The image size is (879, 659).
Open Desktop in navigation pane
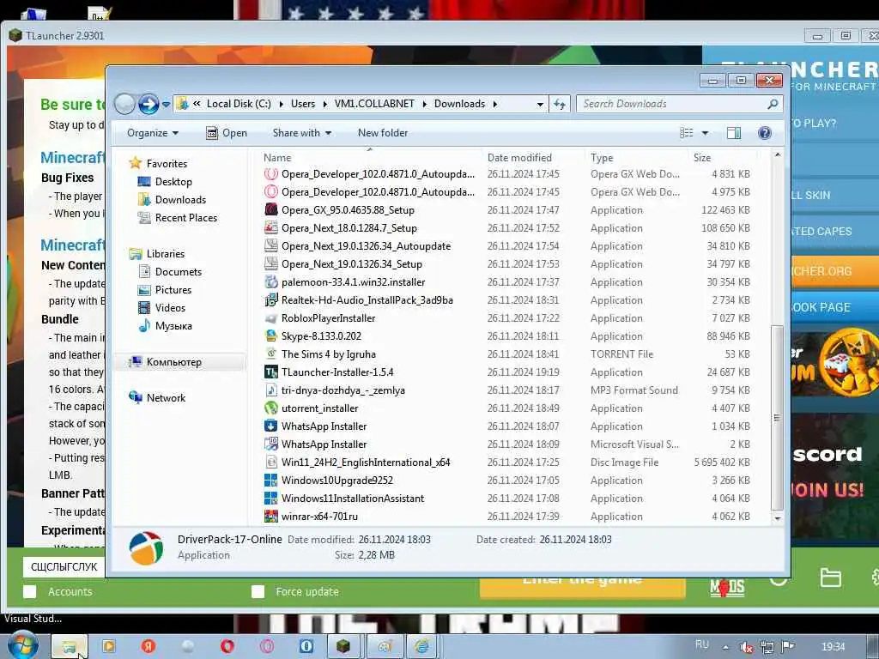tap(173, 182)
